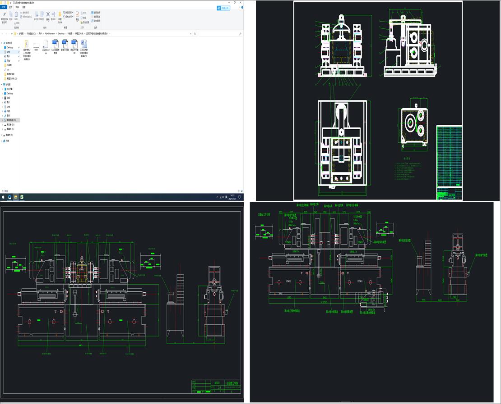
Task: Click the Rename icon in ribbon
Action: point(53,15)
